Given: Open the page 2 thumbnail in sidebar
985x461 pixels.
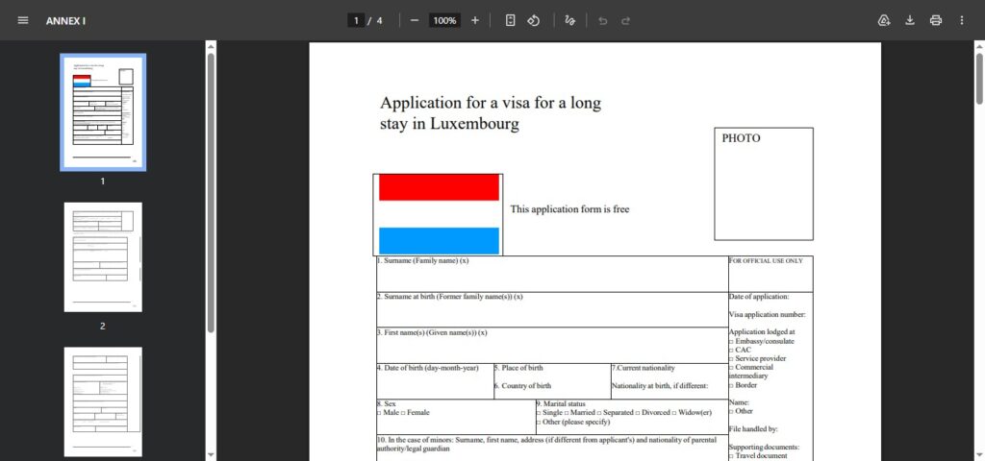Looking at the screenshot, I should (x=103, y=256).
